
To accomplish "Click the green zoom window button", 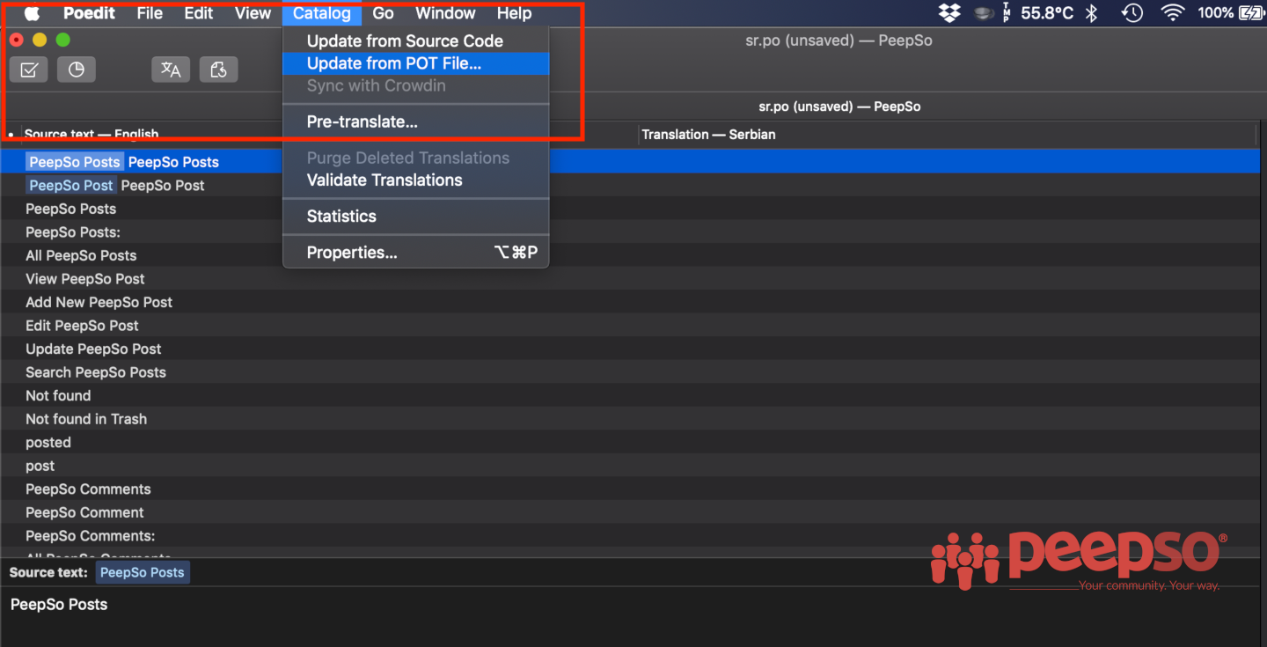I will click(x=62, y=40).
